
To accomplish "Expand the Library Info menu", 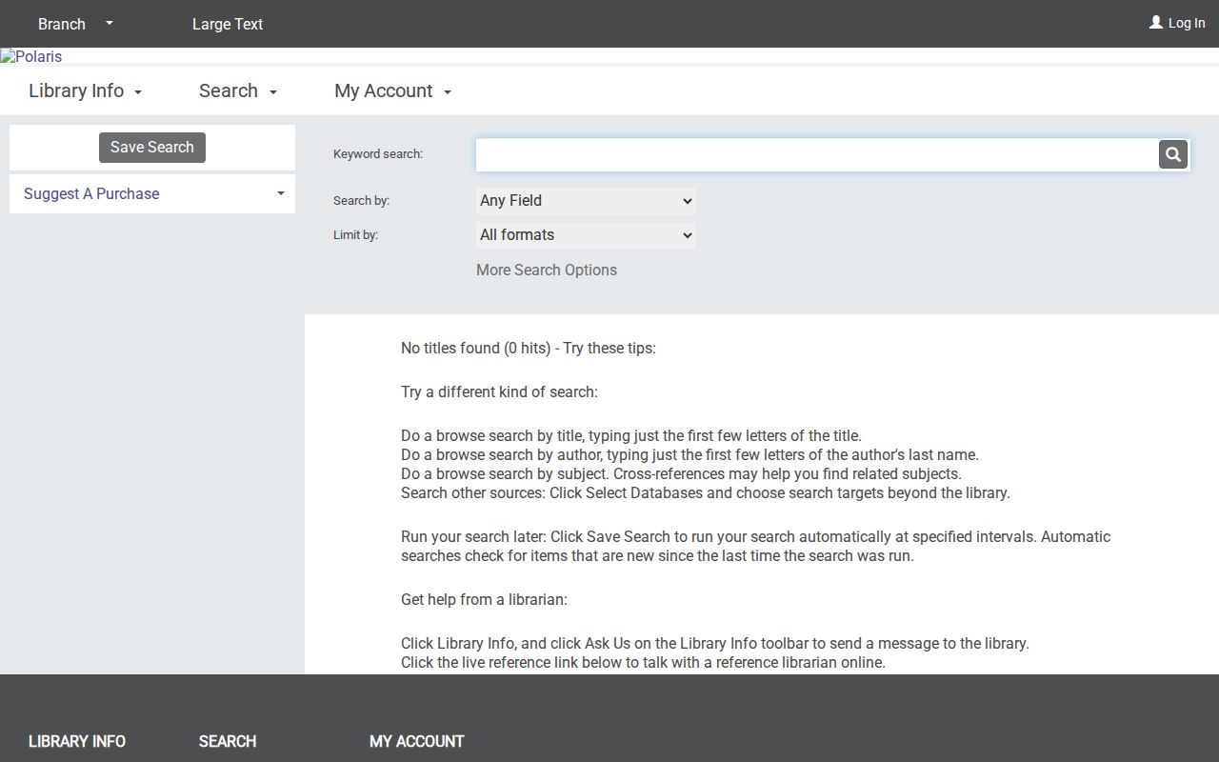I will point(86,90).
